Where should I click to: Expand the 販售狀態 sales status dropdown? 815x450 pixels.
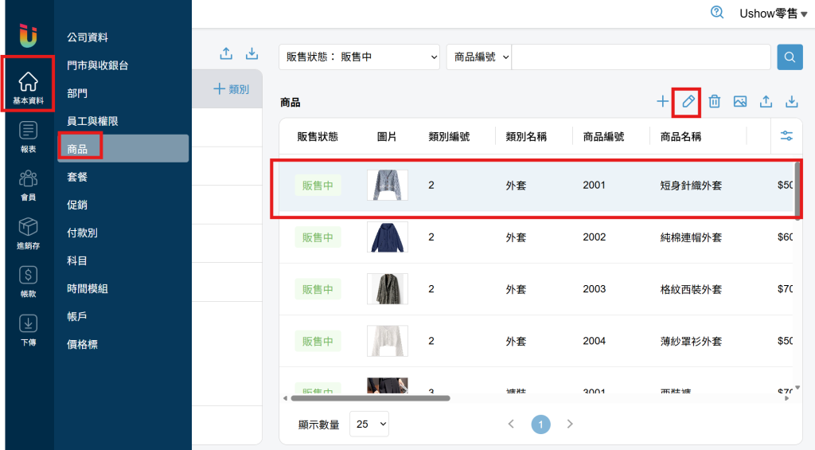coord(359,57)
